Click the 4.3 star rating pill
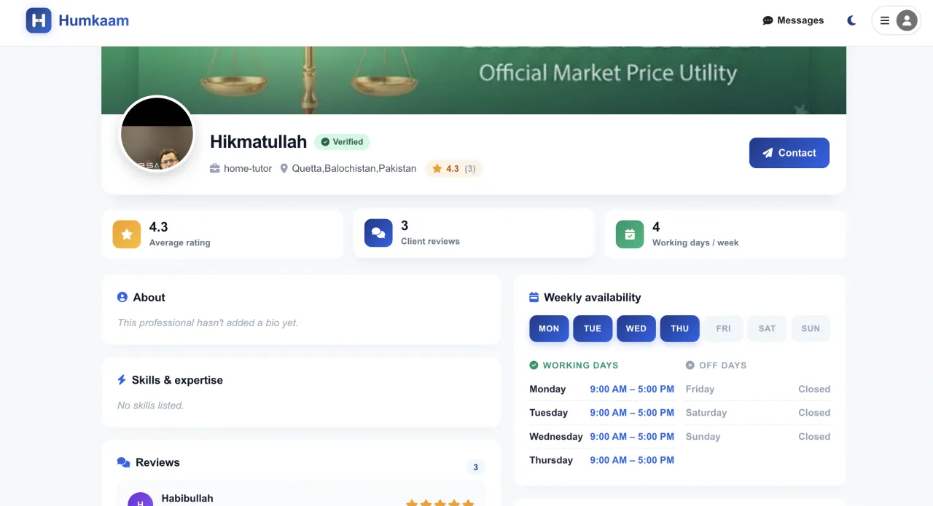The image size is (933, 506). (x=453, y=168)
